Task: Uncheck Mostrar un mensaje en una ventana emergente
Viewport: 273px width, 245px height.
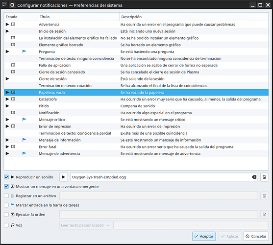Action: [x=6, y=187]
